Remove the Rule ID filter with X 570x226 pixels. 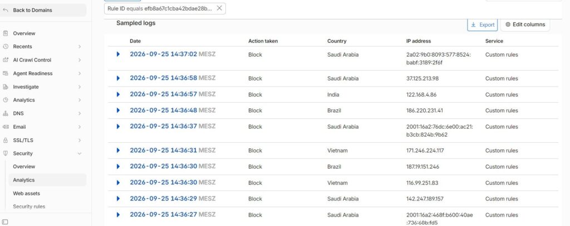tap(219, 8)
